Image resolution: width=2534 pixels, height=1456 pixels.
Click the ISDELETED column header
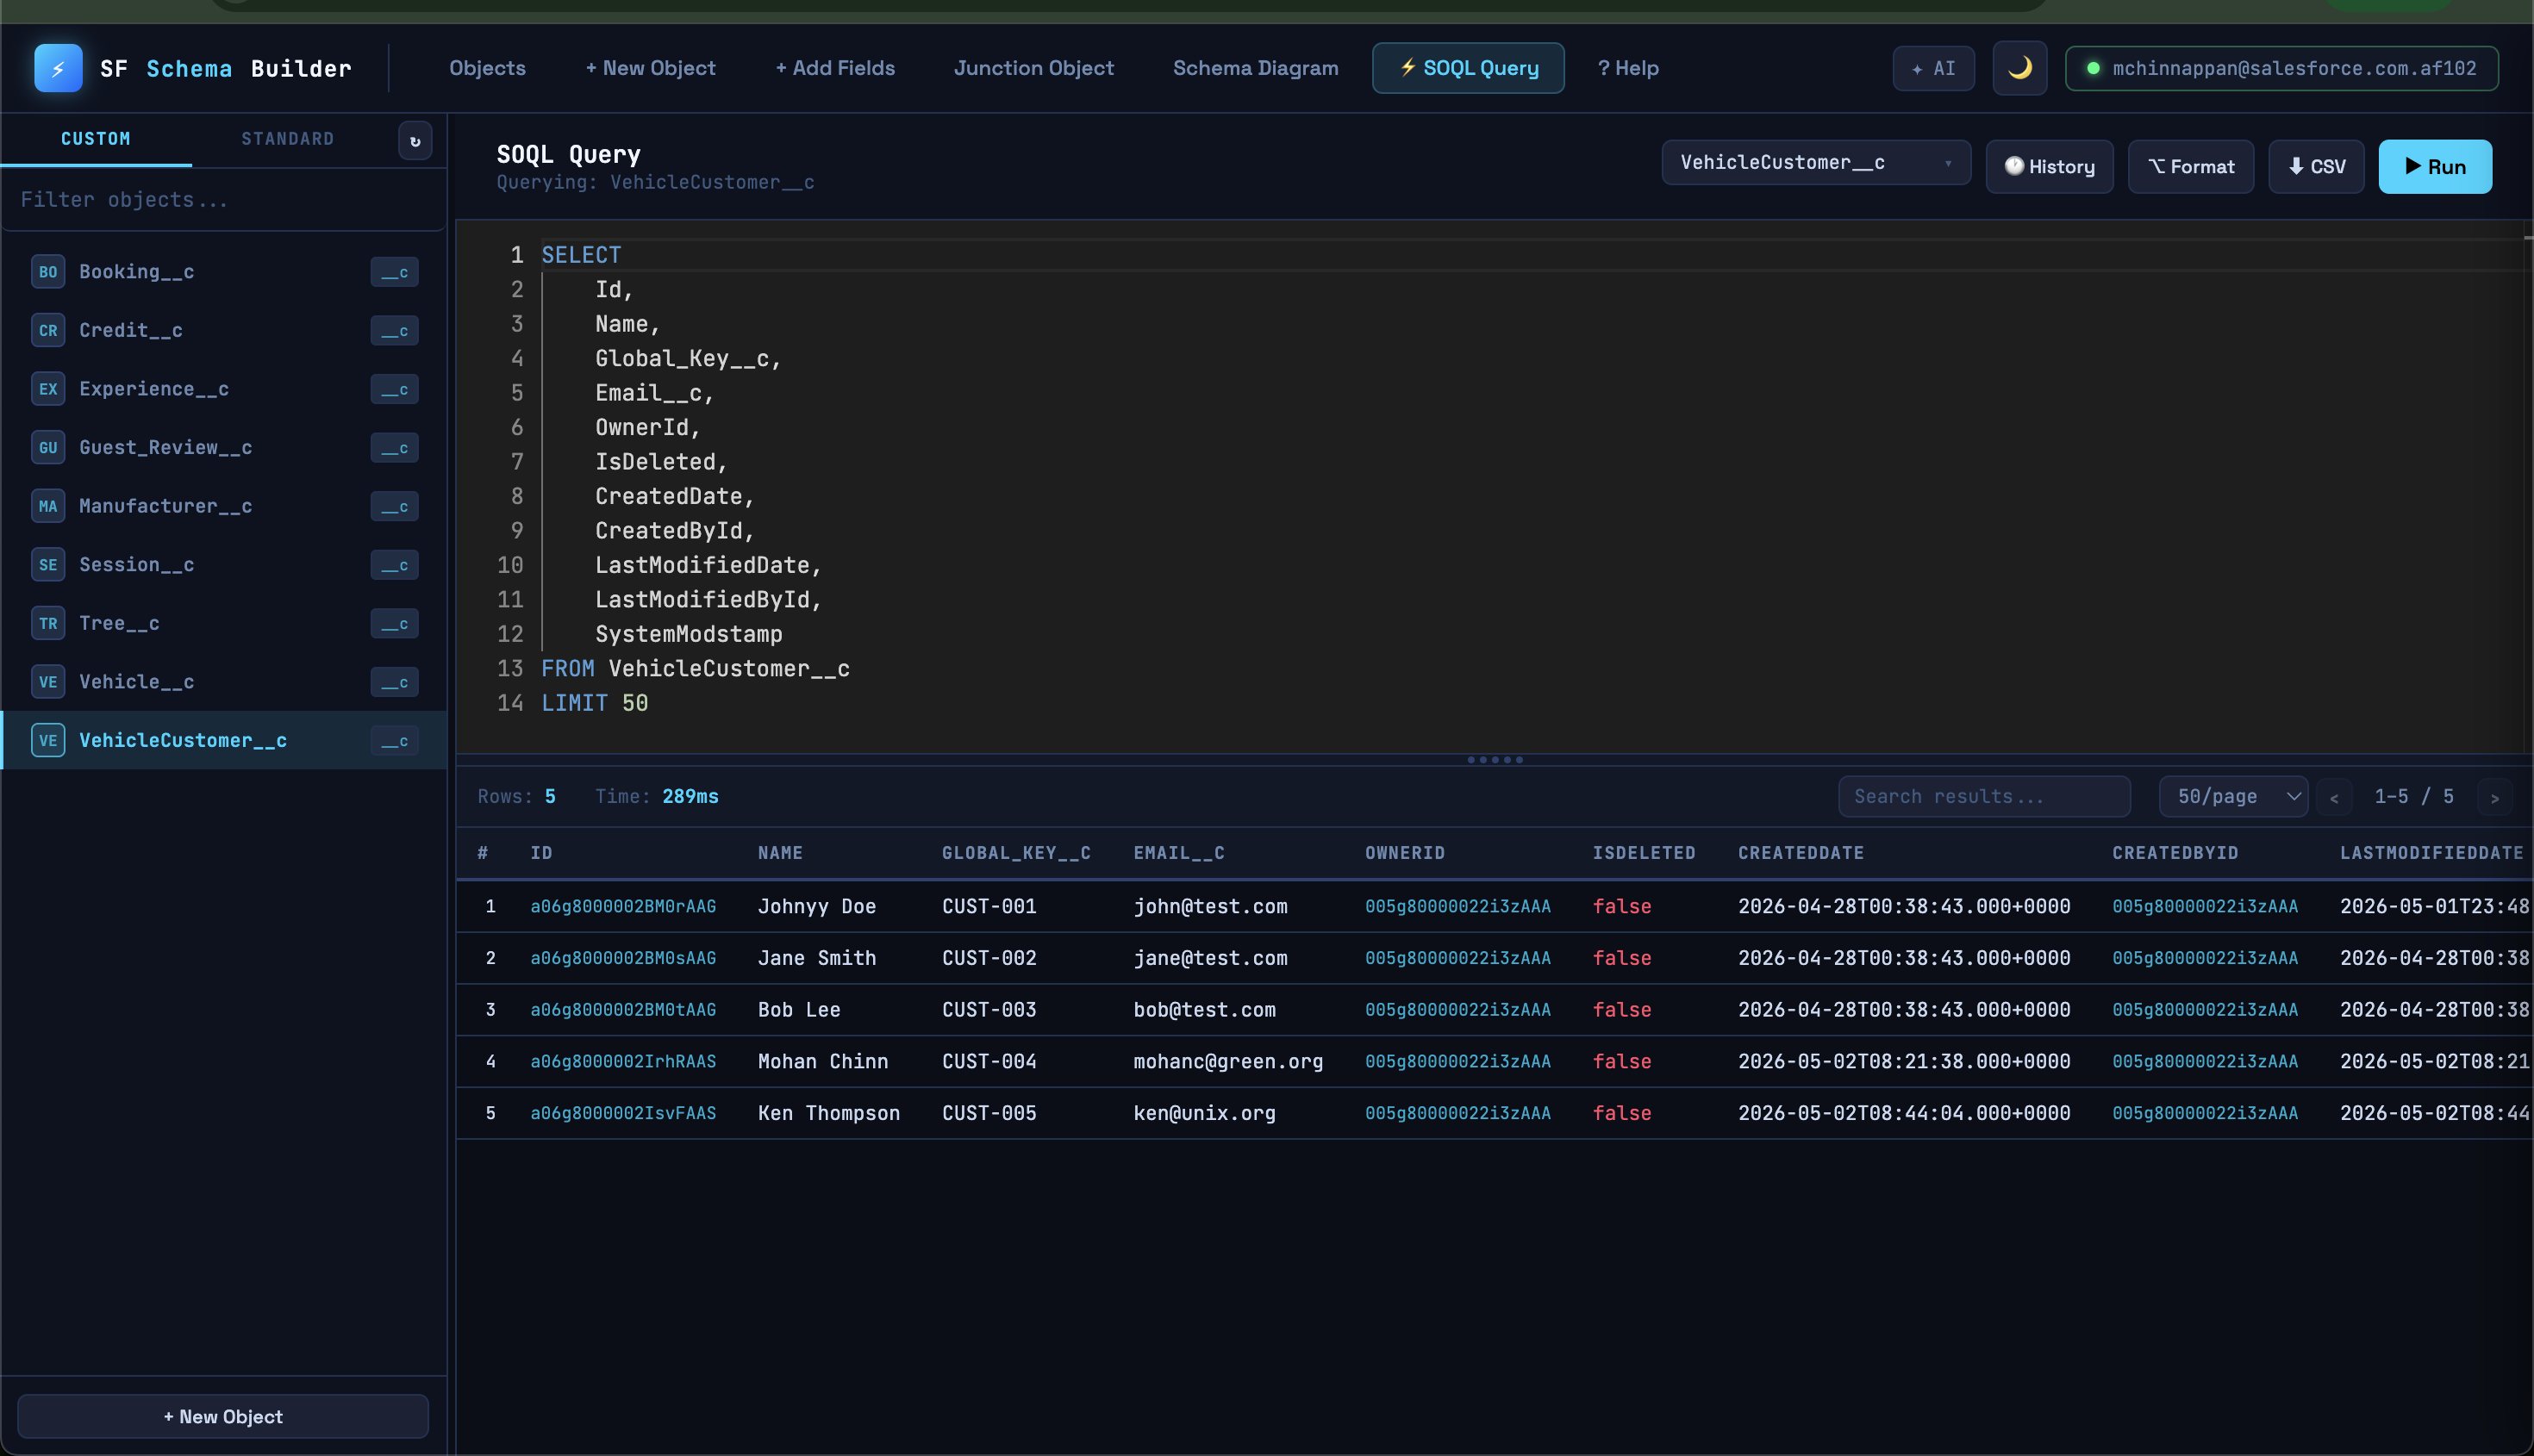click(1644, 853)
